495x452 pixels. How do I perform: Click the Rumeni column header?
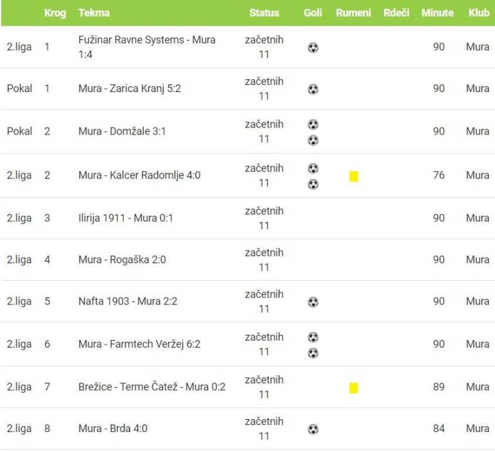tap(353, 13)
